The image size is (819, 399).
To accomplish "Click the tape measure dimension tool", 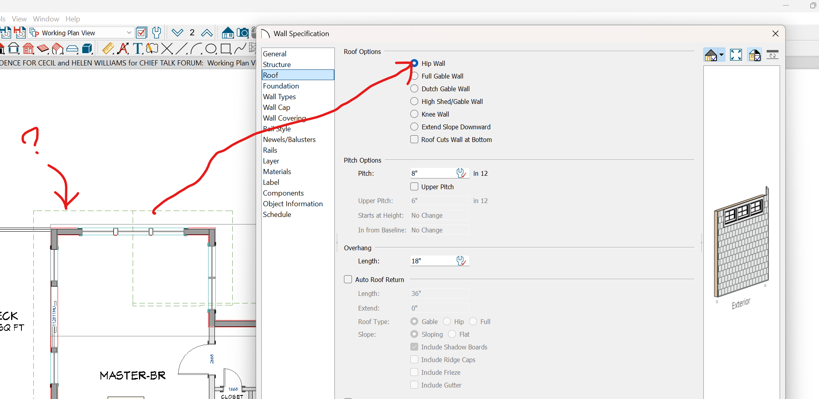I will (x=108, y=48).
